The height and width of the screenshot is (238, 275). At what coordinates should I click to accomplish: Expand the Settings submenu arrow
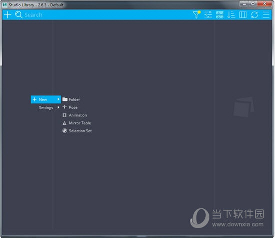[58, 107]
